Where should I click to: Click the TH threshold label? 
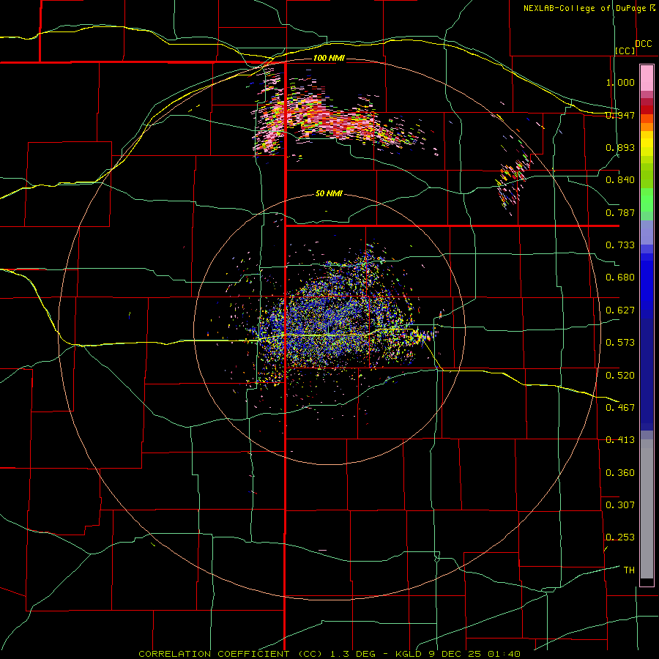(629, 570)
